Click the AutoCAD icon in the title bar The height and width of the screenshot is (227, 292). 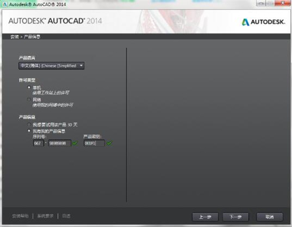click(5, 4)
